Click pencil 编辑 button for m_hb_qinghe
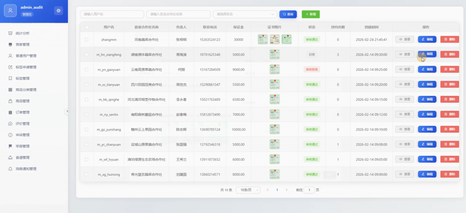Image resolution: width=466 pixels, height=213 pixels. [427, 99]
